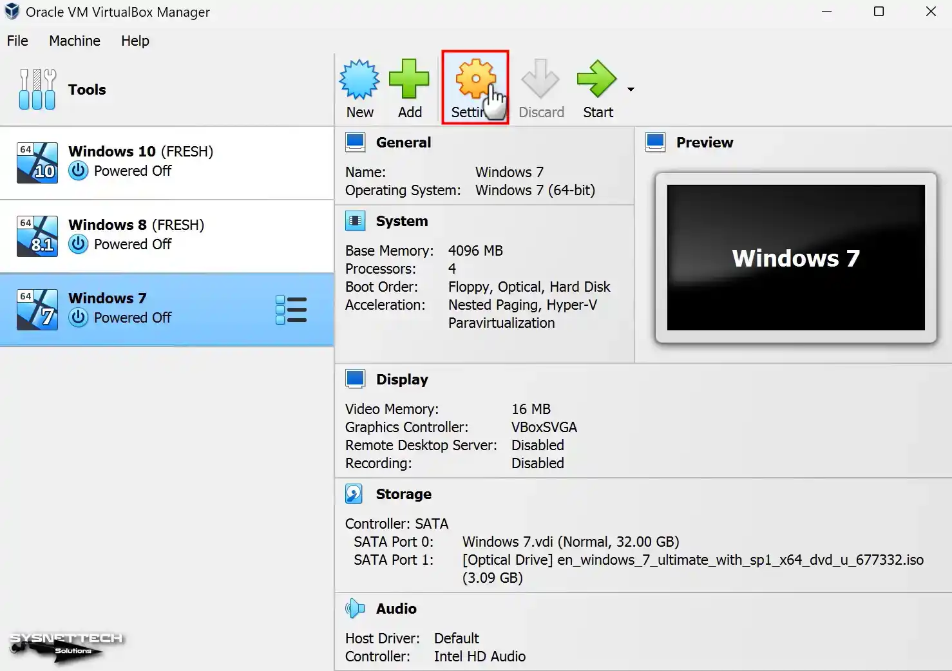Image resolution: width=952 pixels, height=671 pixels.
Task: Click the 16 MB video memory value
Action: pos(531,409)
